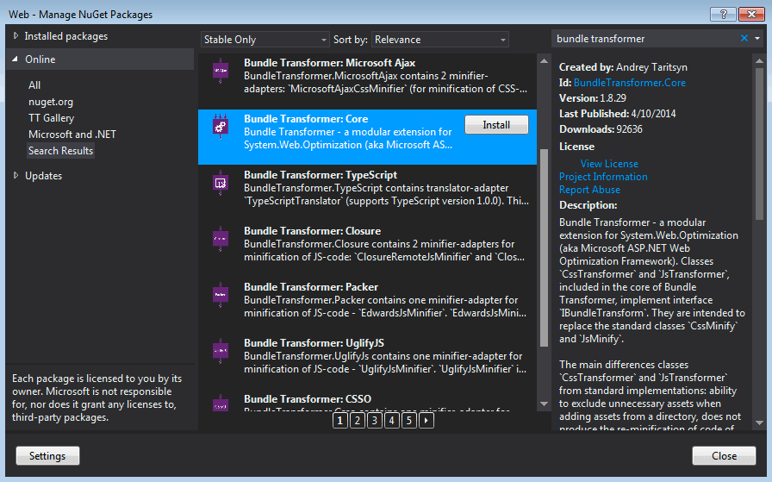The height and width of the screenshot is (482, 772).
Task: Select the All source under Online
Action: click(x=34, y=85)
